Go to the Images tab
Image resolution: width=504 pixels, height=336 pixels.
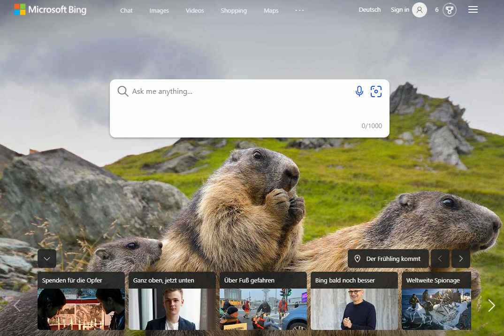(159, 10)
